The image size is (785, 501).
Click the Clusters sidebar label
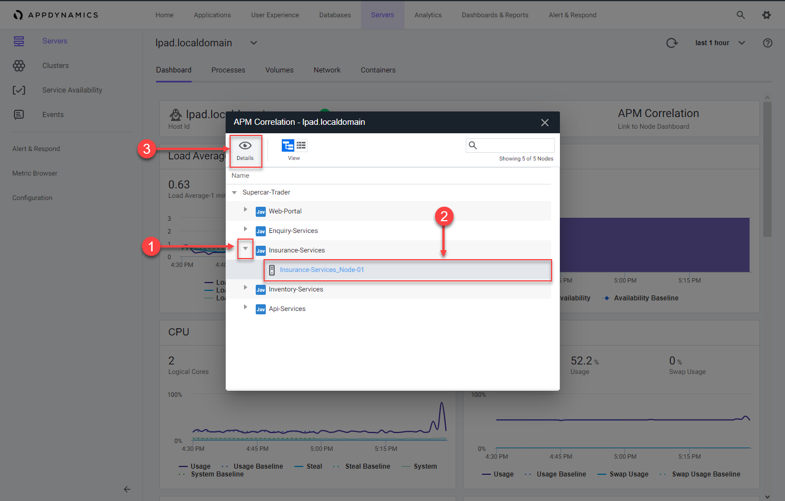point(56,66)
